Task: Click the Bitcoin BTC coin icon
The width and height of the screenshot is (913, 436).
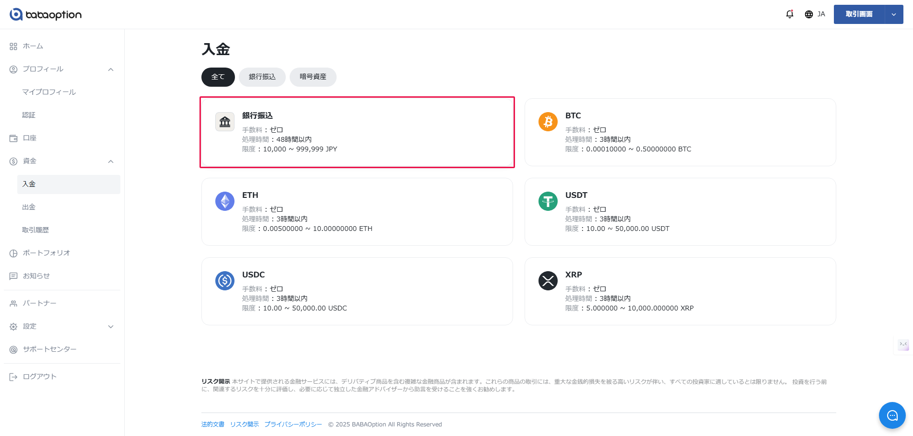Action: (x=548, y=122)
